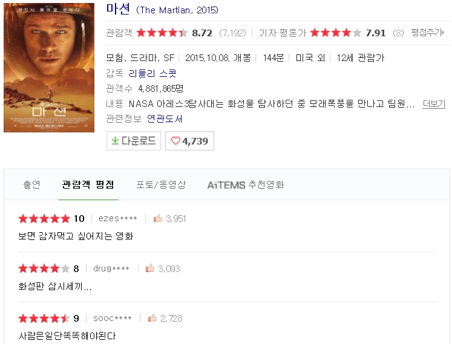452x344 pixels.
Task: Click The Martian movie poster thumbnail
Action: (x=49, y=68)
